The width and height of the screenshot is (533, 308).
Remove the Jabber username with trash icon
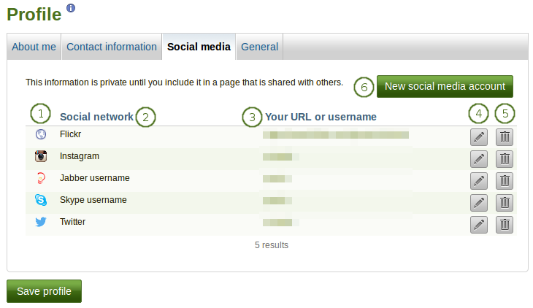505,180
